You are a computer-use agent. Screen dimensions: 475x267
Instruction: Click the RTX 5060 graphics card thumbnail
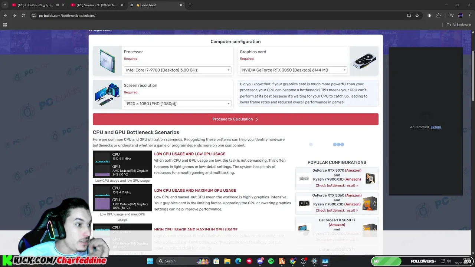tap(304, 204)
